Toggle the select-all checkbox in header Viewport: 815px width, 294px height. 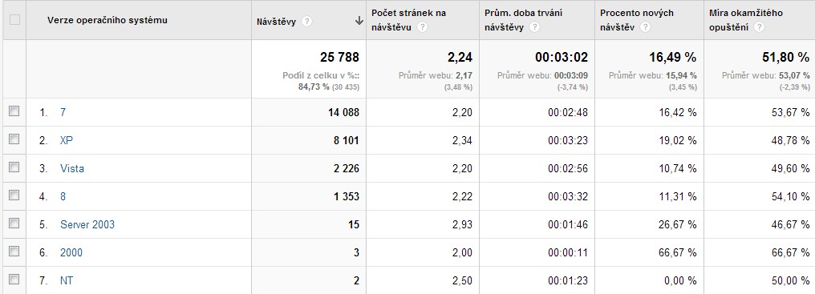click(14, 20)
